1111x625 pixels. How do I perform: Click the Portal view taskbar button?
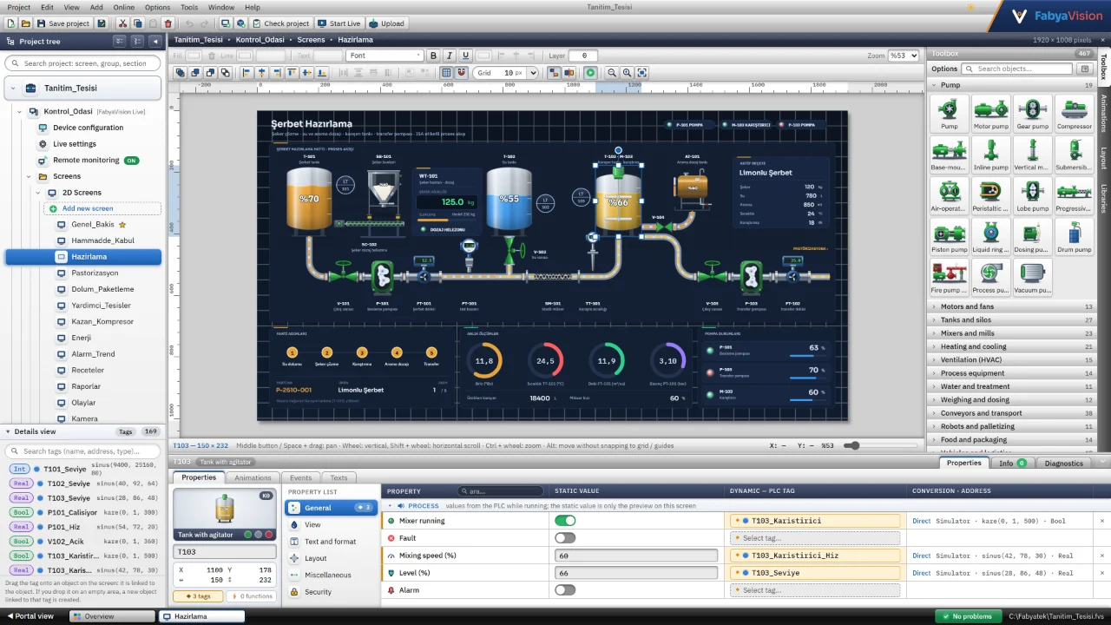tap(31, 616)
